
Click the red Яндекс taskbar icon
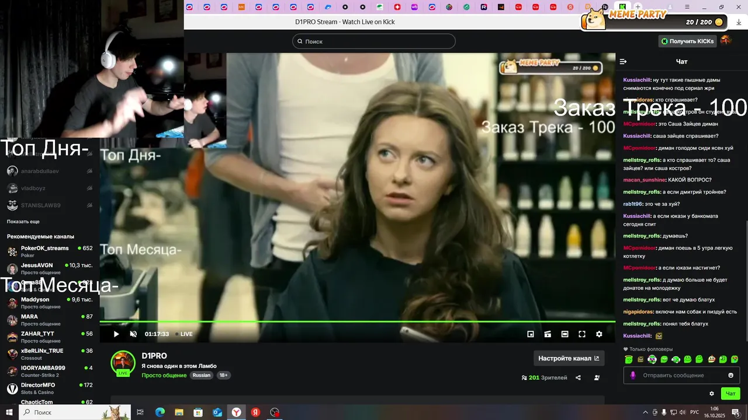point(255,412)
